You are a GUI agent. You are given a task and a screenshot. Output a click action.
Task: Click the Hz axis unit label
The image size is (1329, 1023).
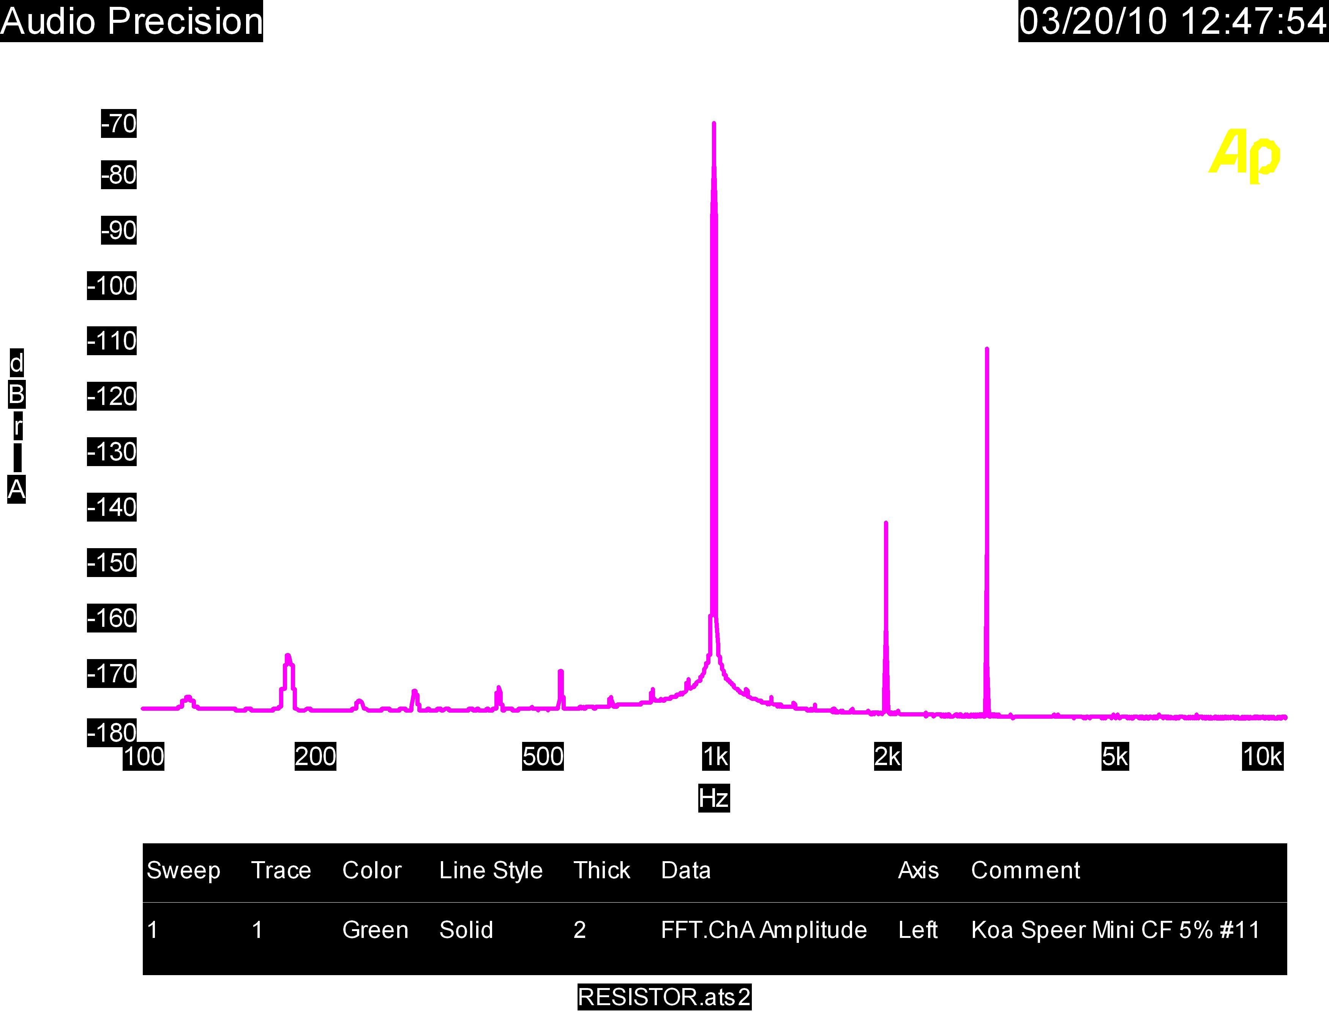[714, 798]
